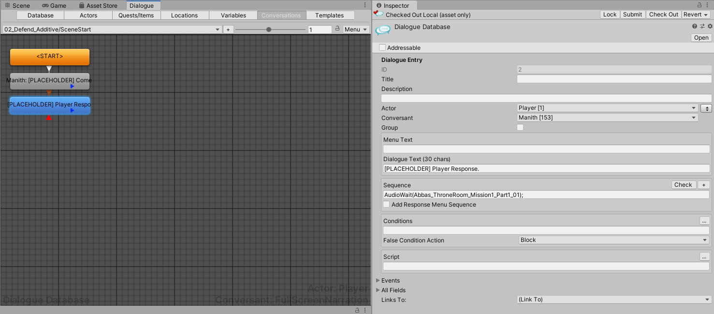
Task: Open the Conditions ellipsis button
Action: (x=705, y=221)
